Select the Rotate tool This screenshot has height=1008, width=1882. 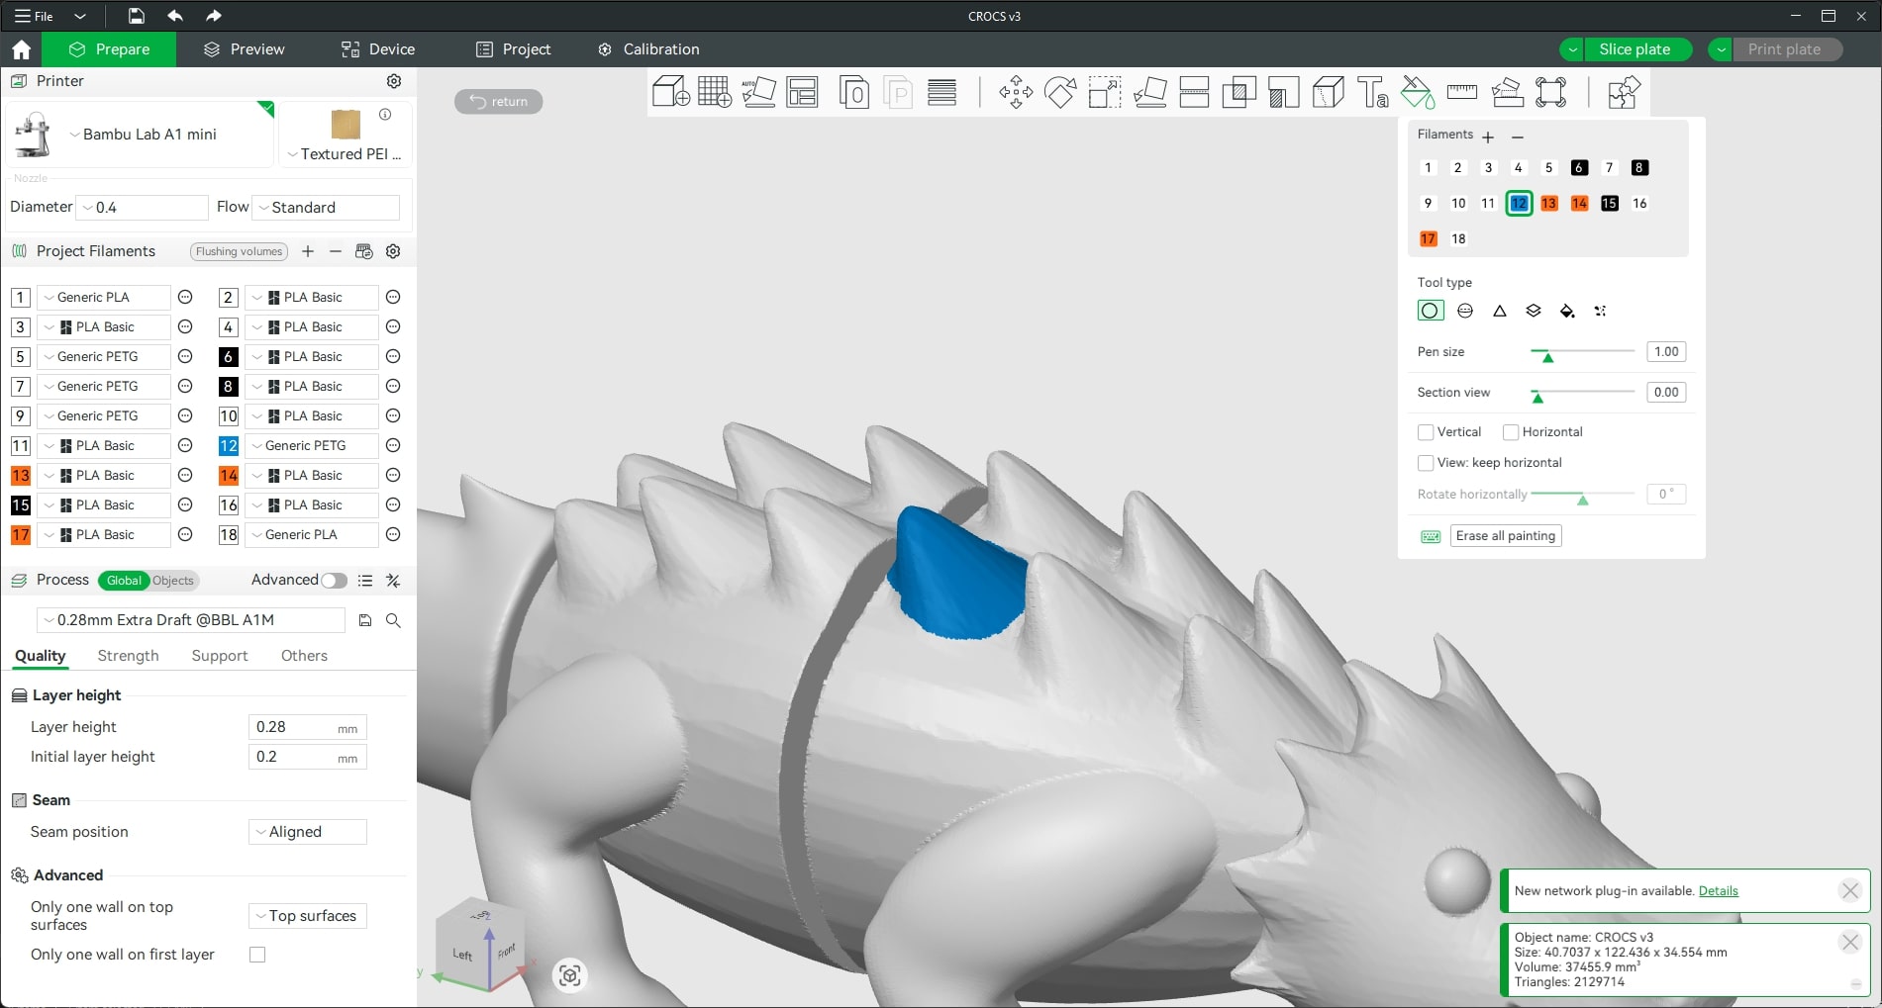point(1060,92)
